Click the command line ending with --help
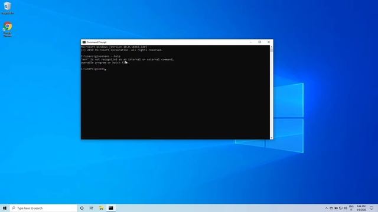This screenshot has width=378, height=212. coord(100,57)
